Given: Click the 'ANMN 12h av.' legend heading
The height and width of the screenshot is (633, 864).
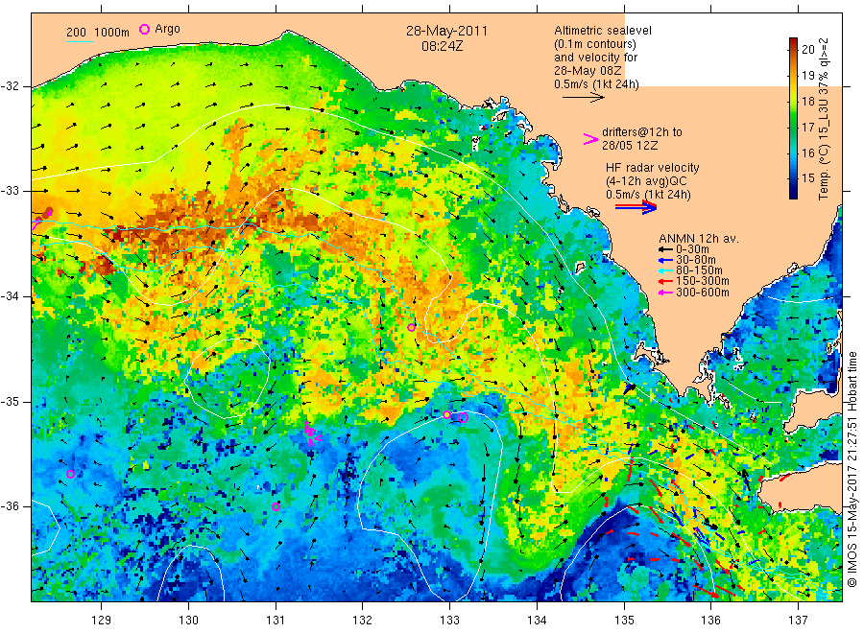Looking at the screenshot, I should (699, 239).
